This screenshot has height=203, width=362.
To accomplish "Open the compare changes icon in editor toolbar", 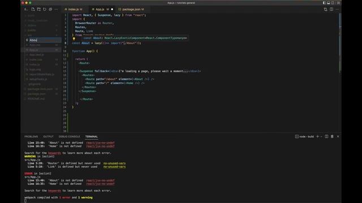I will click(x=326, y=9).
